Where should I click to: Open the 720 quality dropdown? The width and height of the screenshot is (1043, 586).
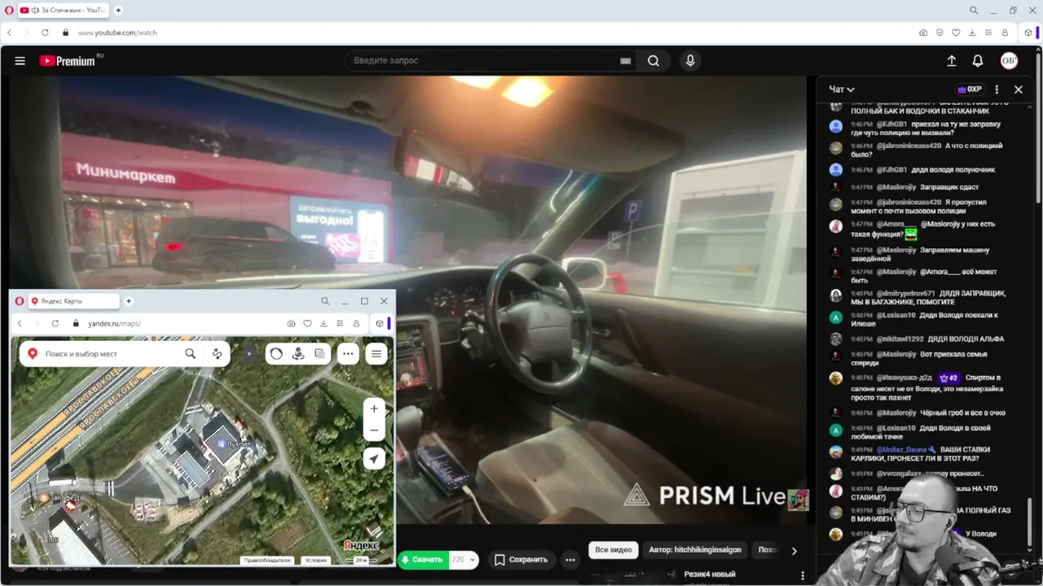click(x=463, y=560)
